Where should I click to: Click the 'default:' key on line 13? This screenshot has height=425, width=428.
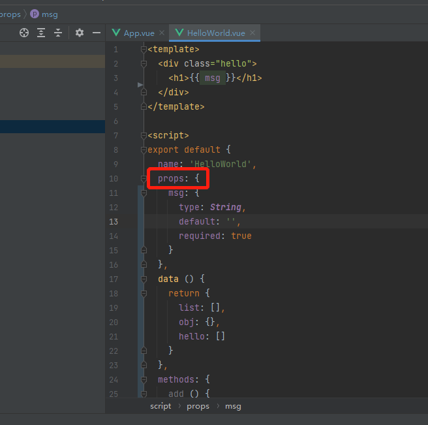click(x=199, y=222)
